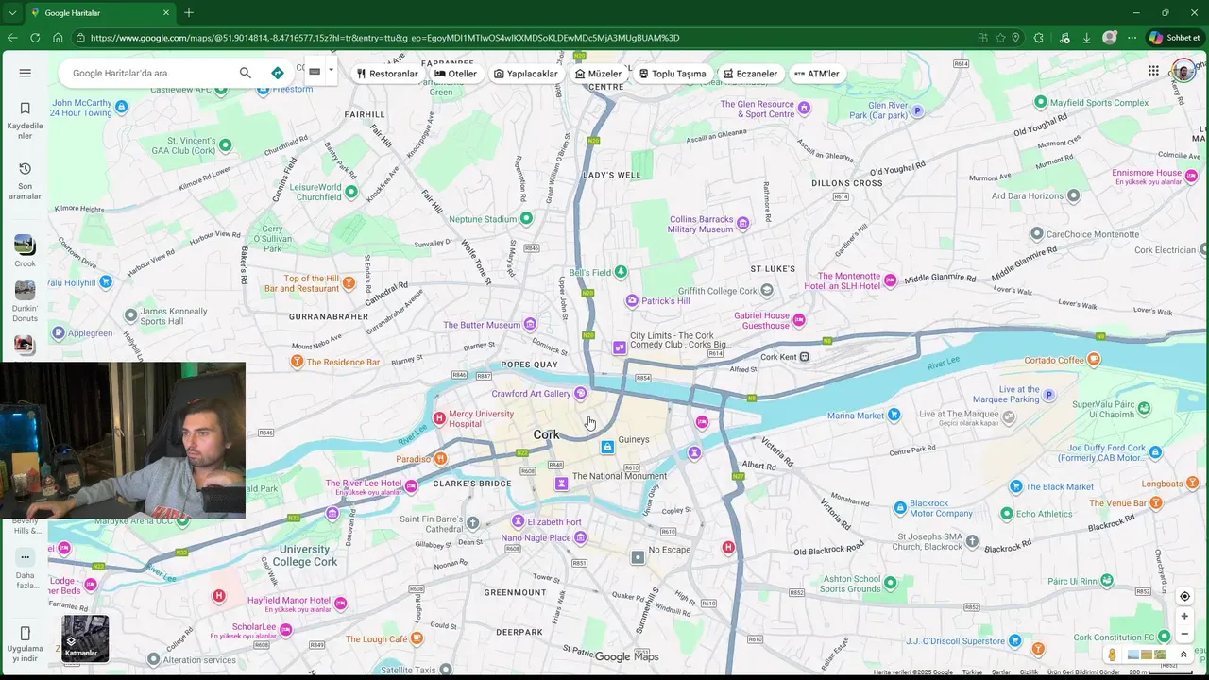
Task: Open Son aramalar recent searches
Action: (26, 180)
